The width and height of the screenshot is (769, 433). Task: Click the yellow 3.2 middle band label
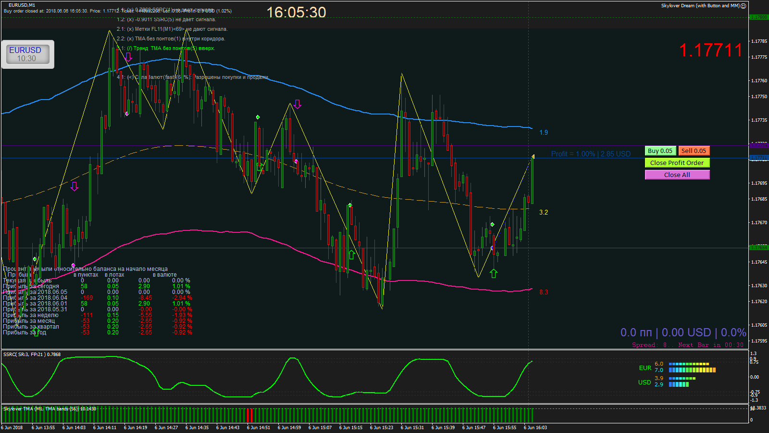544,212
